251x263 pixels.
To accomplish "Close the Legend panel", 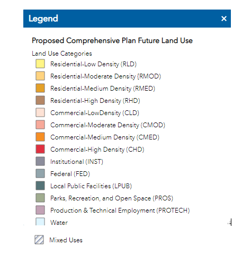I will 224,19.
